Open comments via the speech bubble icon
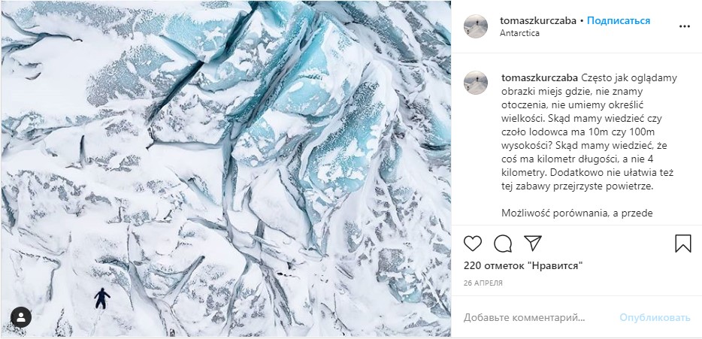The height and width of the screenshot is (339, 702). coord(503,244)
